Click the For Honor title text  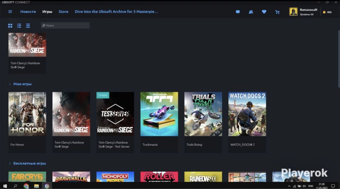click(x=17, y=144)
